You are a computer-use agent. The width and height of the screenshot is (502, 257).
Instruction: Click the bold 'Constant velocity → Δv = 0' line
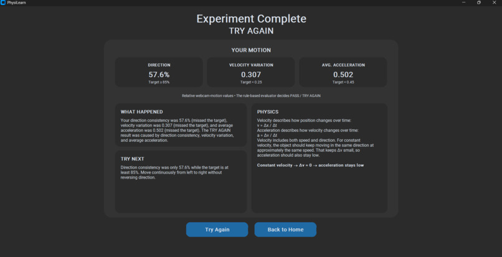[x=310, y=165]
